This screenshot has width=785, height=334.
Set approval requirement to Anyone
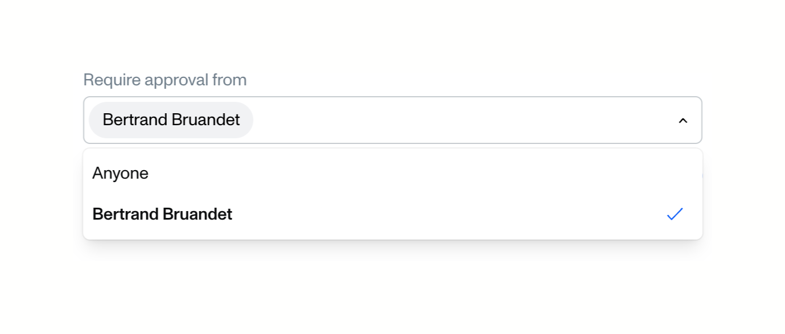(x=121, y=174)
